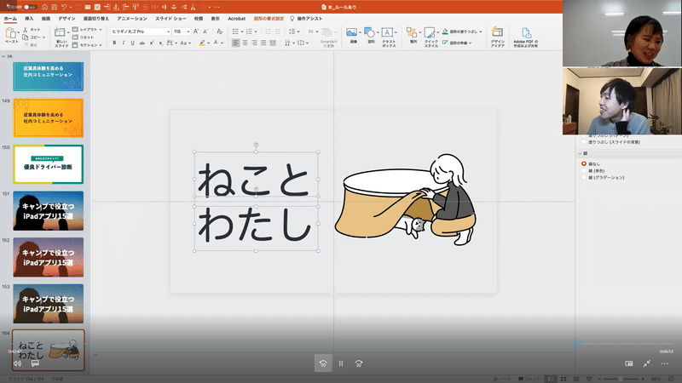Clear all text formatting

click(220, 31)
